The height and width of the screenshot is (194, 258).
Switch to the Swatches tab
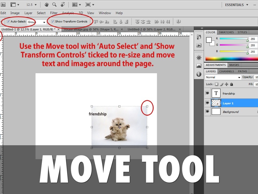[x=226, y=32]
